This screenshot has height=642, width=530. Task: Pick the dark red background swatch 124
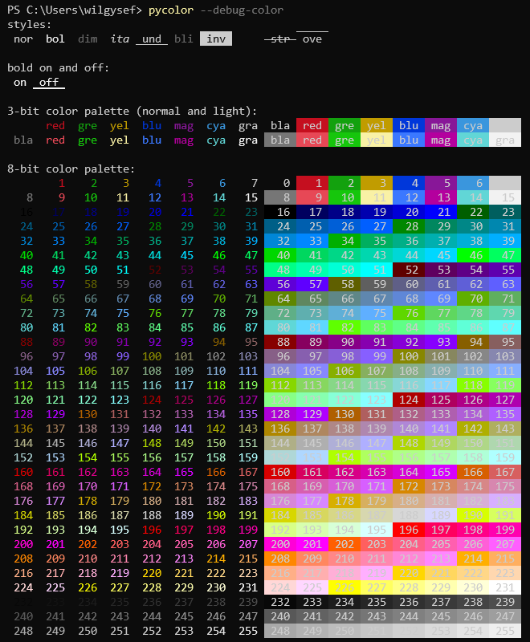pos(409,400)
